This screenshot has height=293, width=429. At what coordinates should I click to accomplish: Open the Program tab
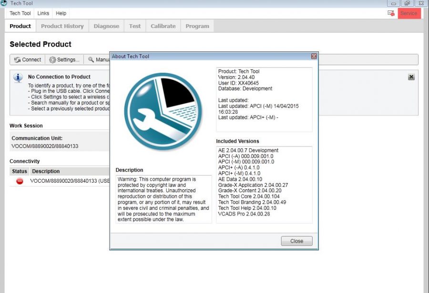coord(197,26)
